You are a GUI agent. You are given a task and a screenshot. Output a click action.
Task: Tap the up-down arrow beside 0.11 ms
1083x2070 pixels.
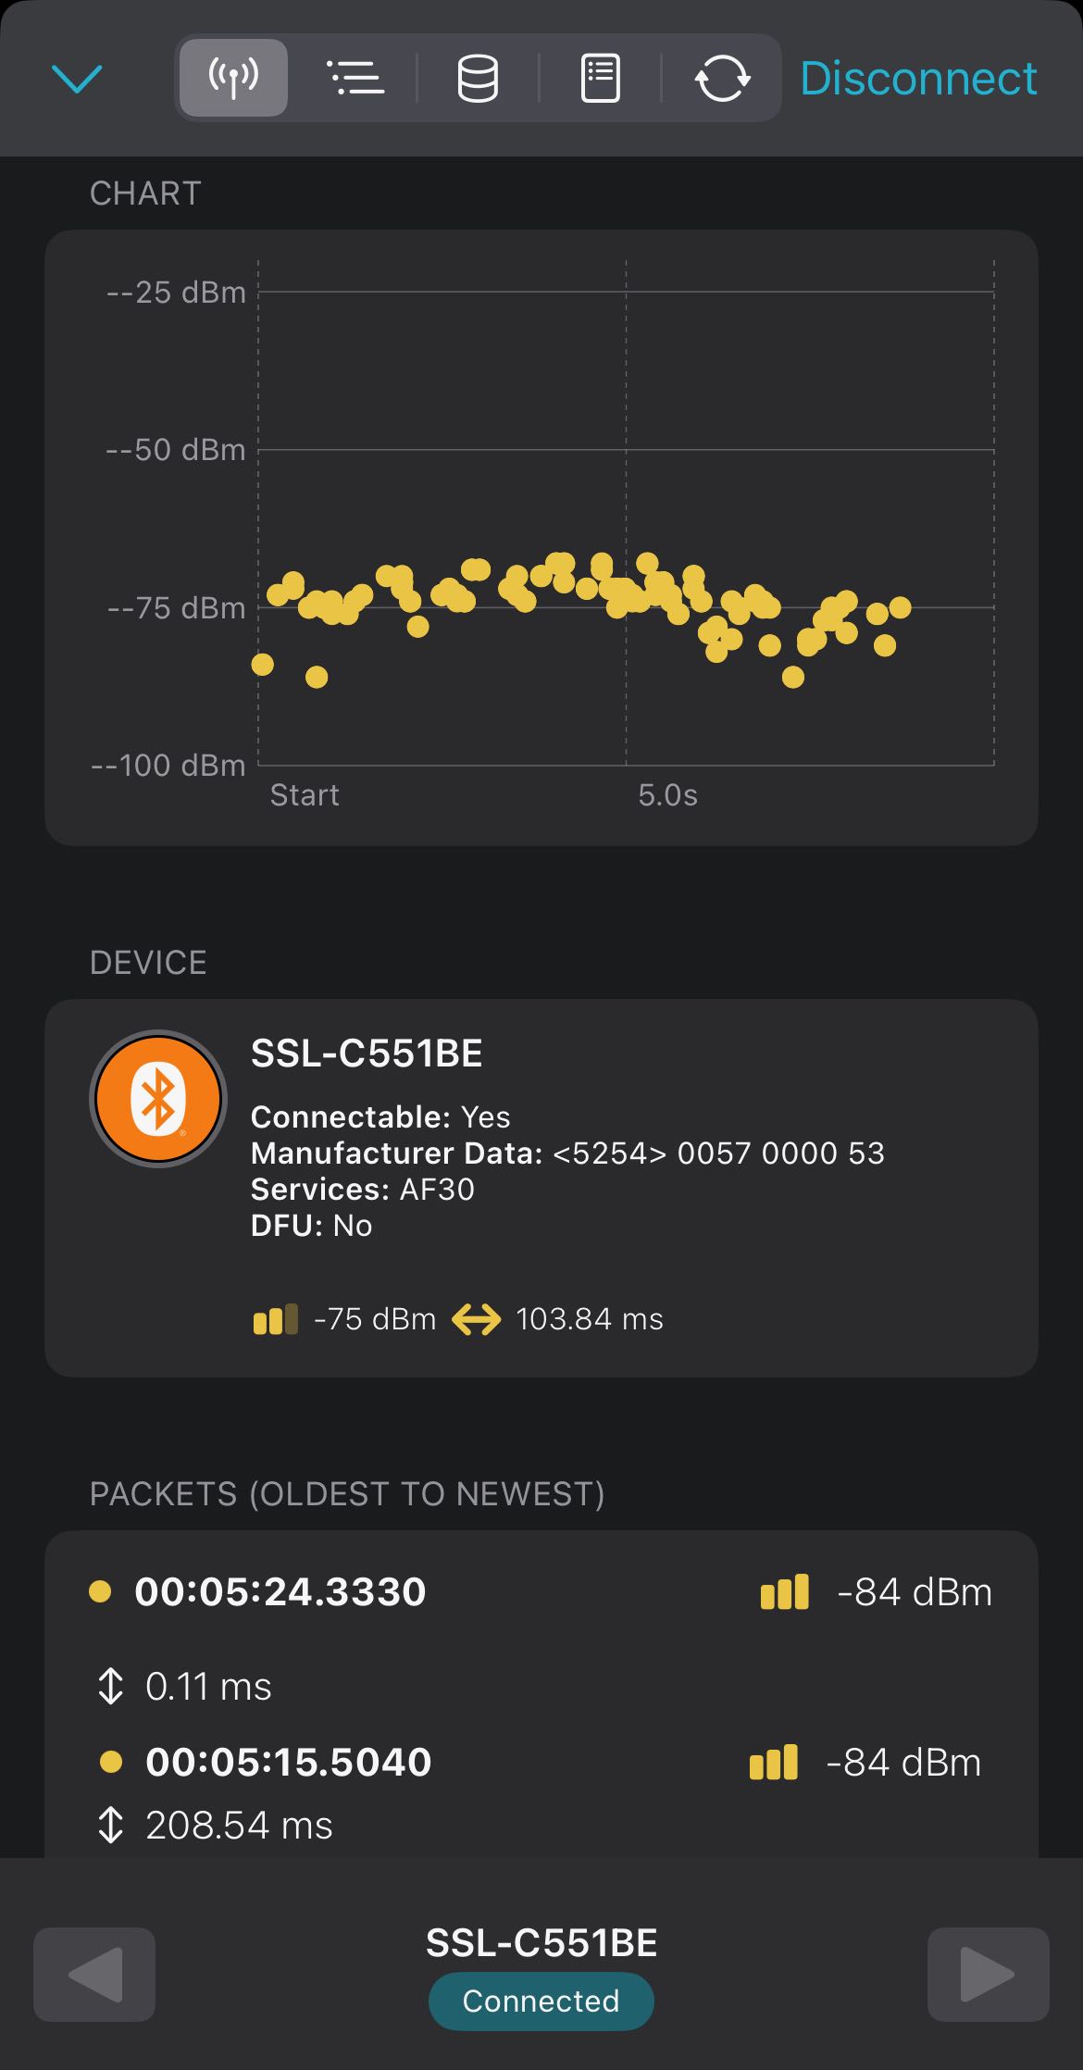[110, 1686]
